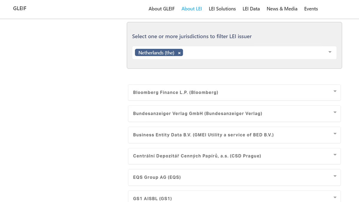This screenshot has width=359, height=202.
Task: Expand the Bloomberg Finance L.P. row arrow
Action: pos(335,91)
